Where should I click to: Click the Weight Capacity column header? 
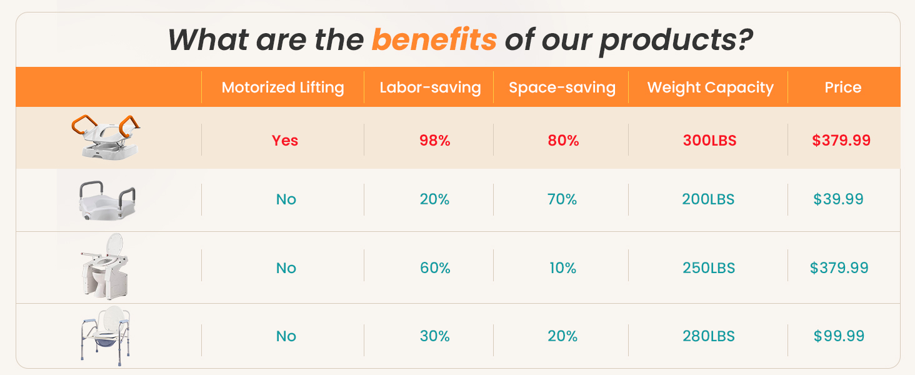710,87
